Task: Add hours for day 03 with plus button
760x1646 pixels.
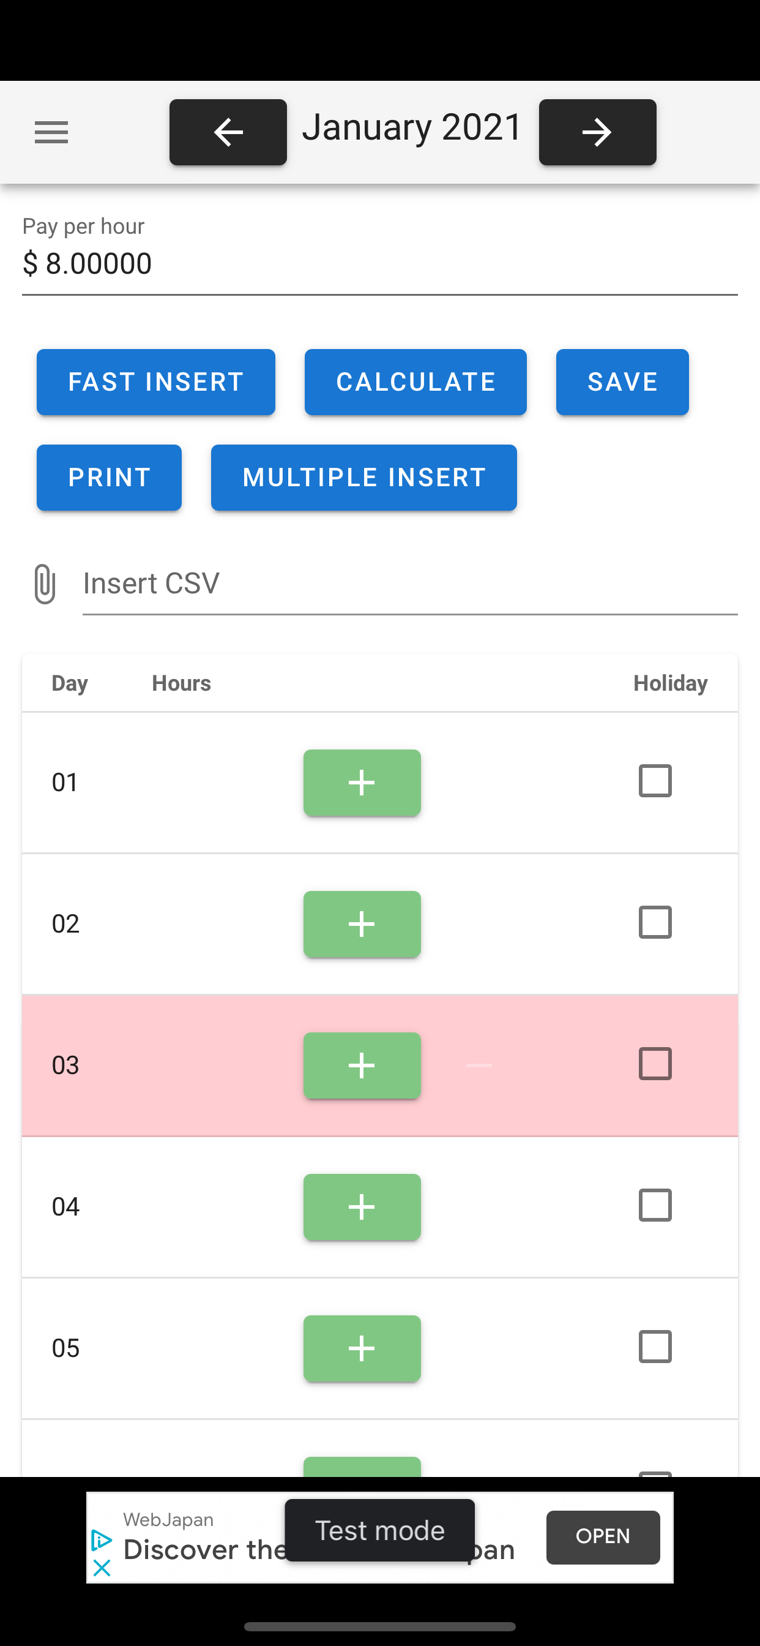Action: tap(362, 1066)
